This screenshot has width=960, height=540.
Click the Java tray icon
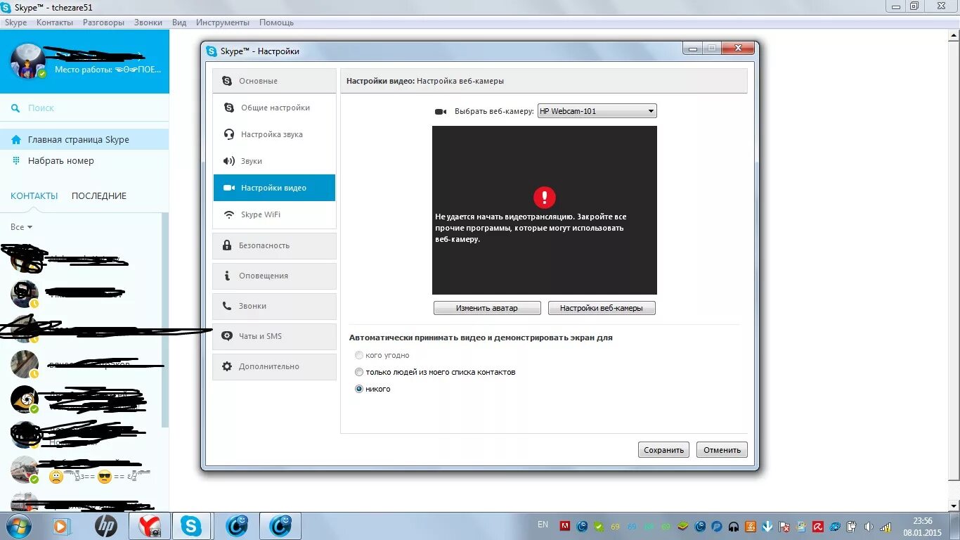pos(751,526)
